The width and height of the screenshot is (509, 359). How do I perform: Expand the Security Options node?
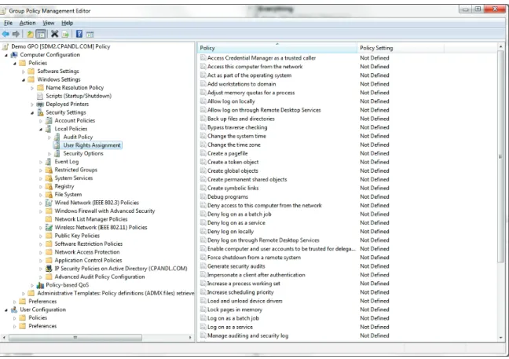[49, 154]
